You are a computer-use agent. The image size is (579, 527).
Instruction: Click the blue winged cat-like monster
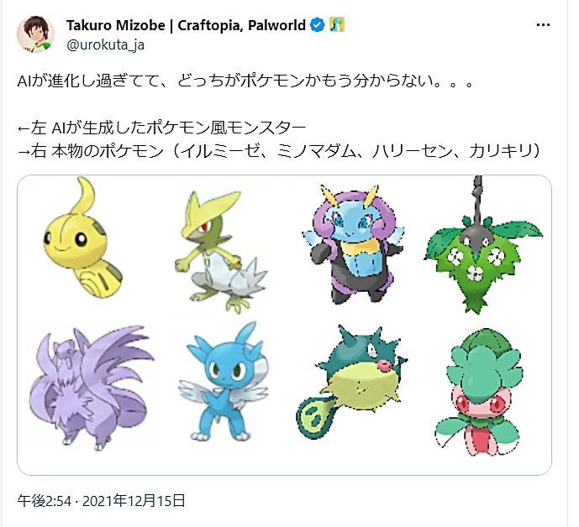[x=224, y=381]
